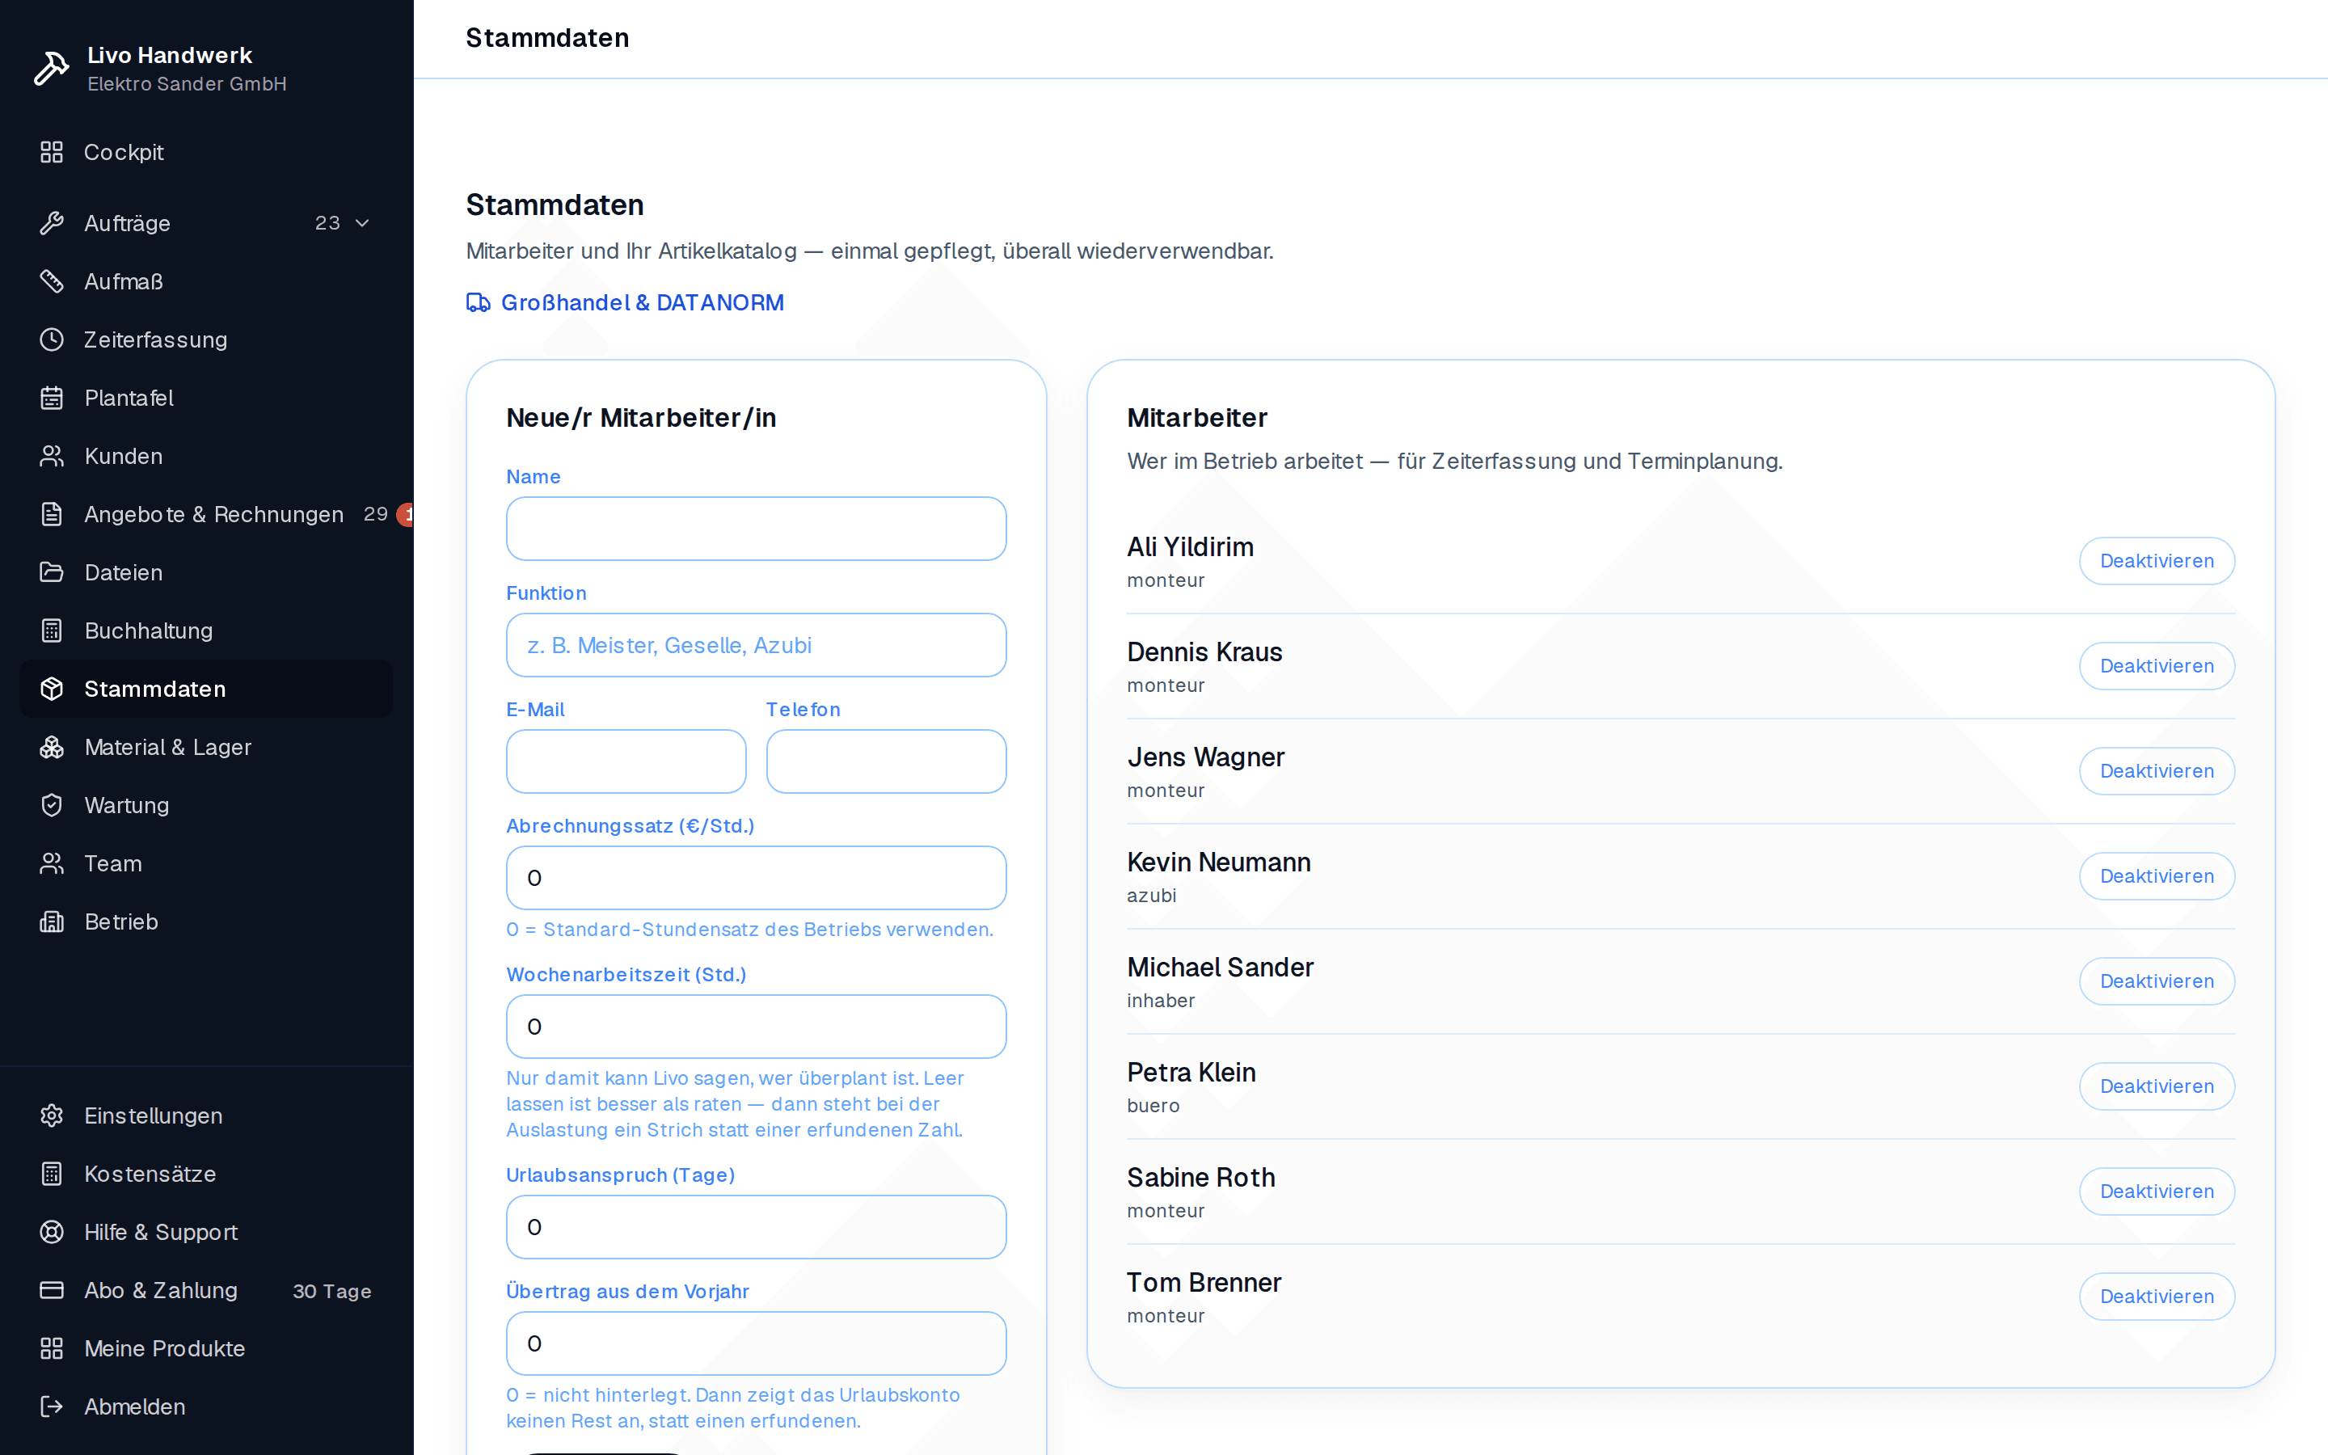The width and height of the screenshot is (2328, 1455).
Task: Focus the Urlaubsanspruch (Tage) field
Action: (756, 1227)
